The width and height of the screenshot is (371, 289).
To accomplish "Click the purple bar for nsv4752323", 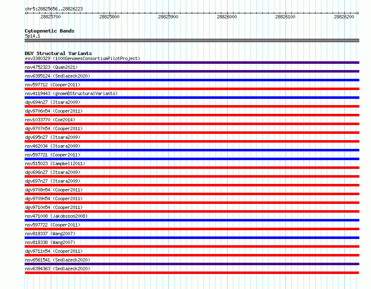I will pos(192,71).
